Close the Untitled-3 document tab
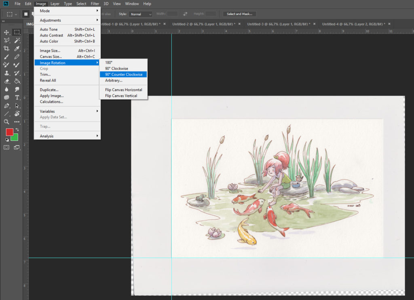The height and width of the screenshot is (300, 414). [314, 24]
